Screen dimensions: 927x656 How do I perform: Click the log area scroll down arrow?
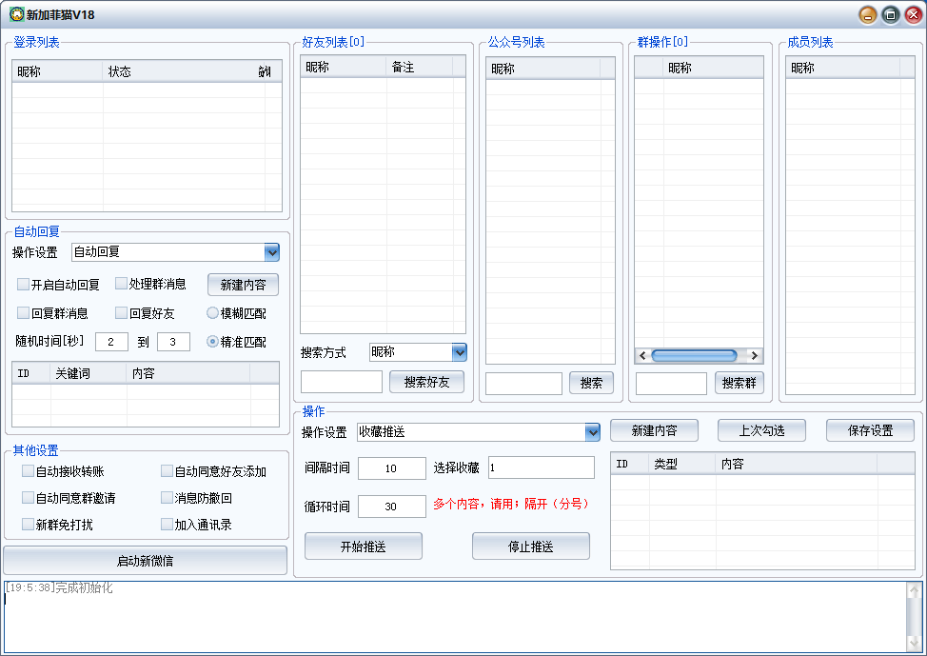(913, 643)
